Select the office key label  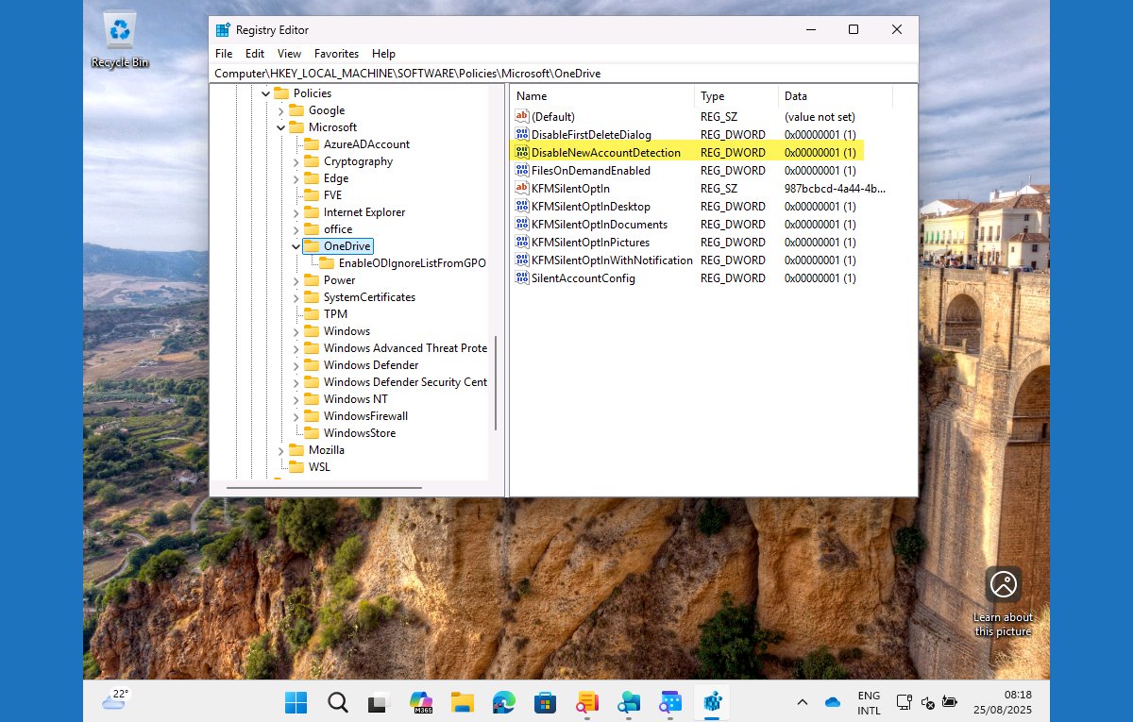click(338, 229)
